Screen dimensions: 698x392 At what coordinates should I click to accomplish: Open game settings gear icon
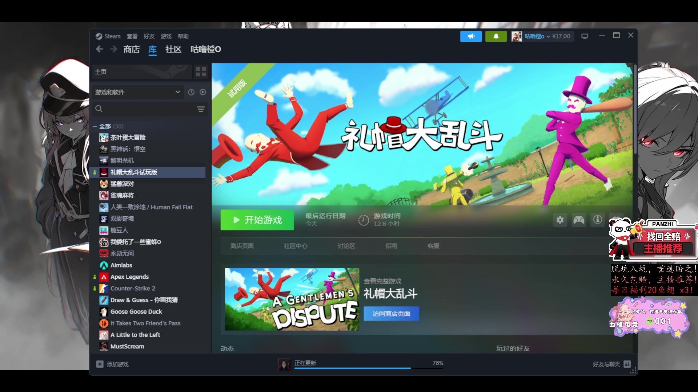click(x=560, y=220)
